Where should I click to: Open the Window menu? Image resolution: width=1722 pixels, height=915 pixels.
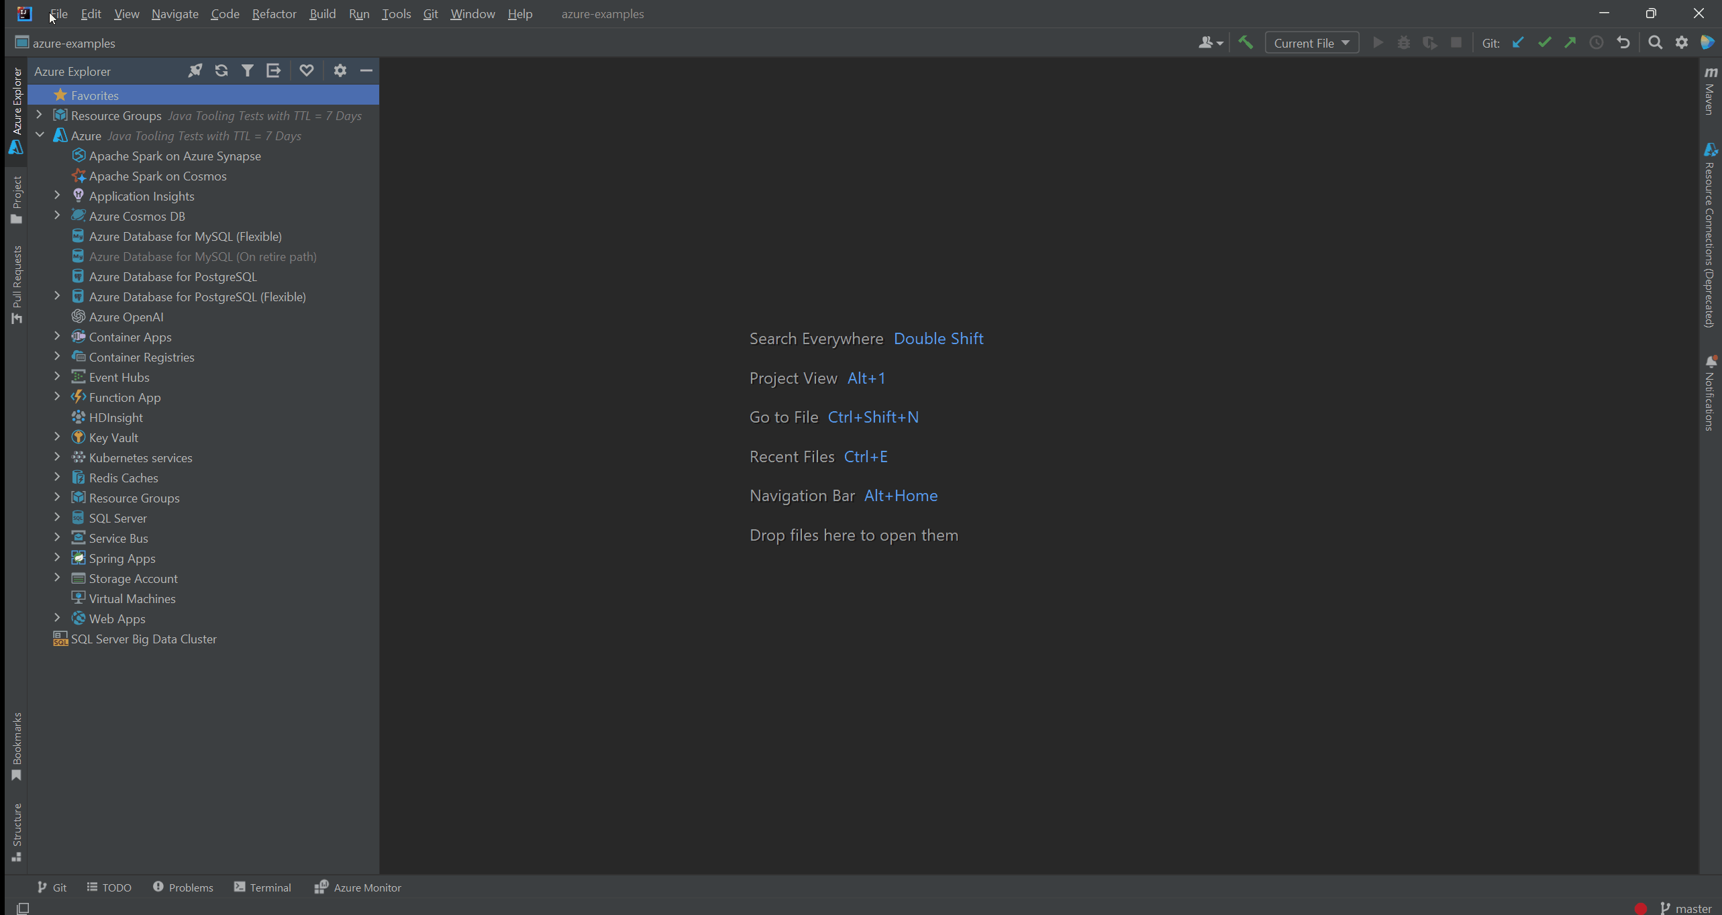coord(473,14)
